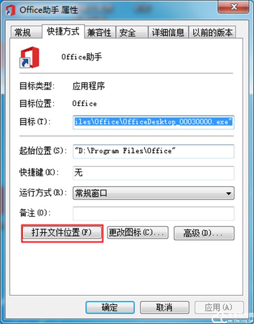Close the properties dialog with the X button
The height and width of the screenshot is (324, 254).
(x=233, y=7)
